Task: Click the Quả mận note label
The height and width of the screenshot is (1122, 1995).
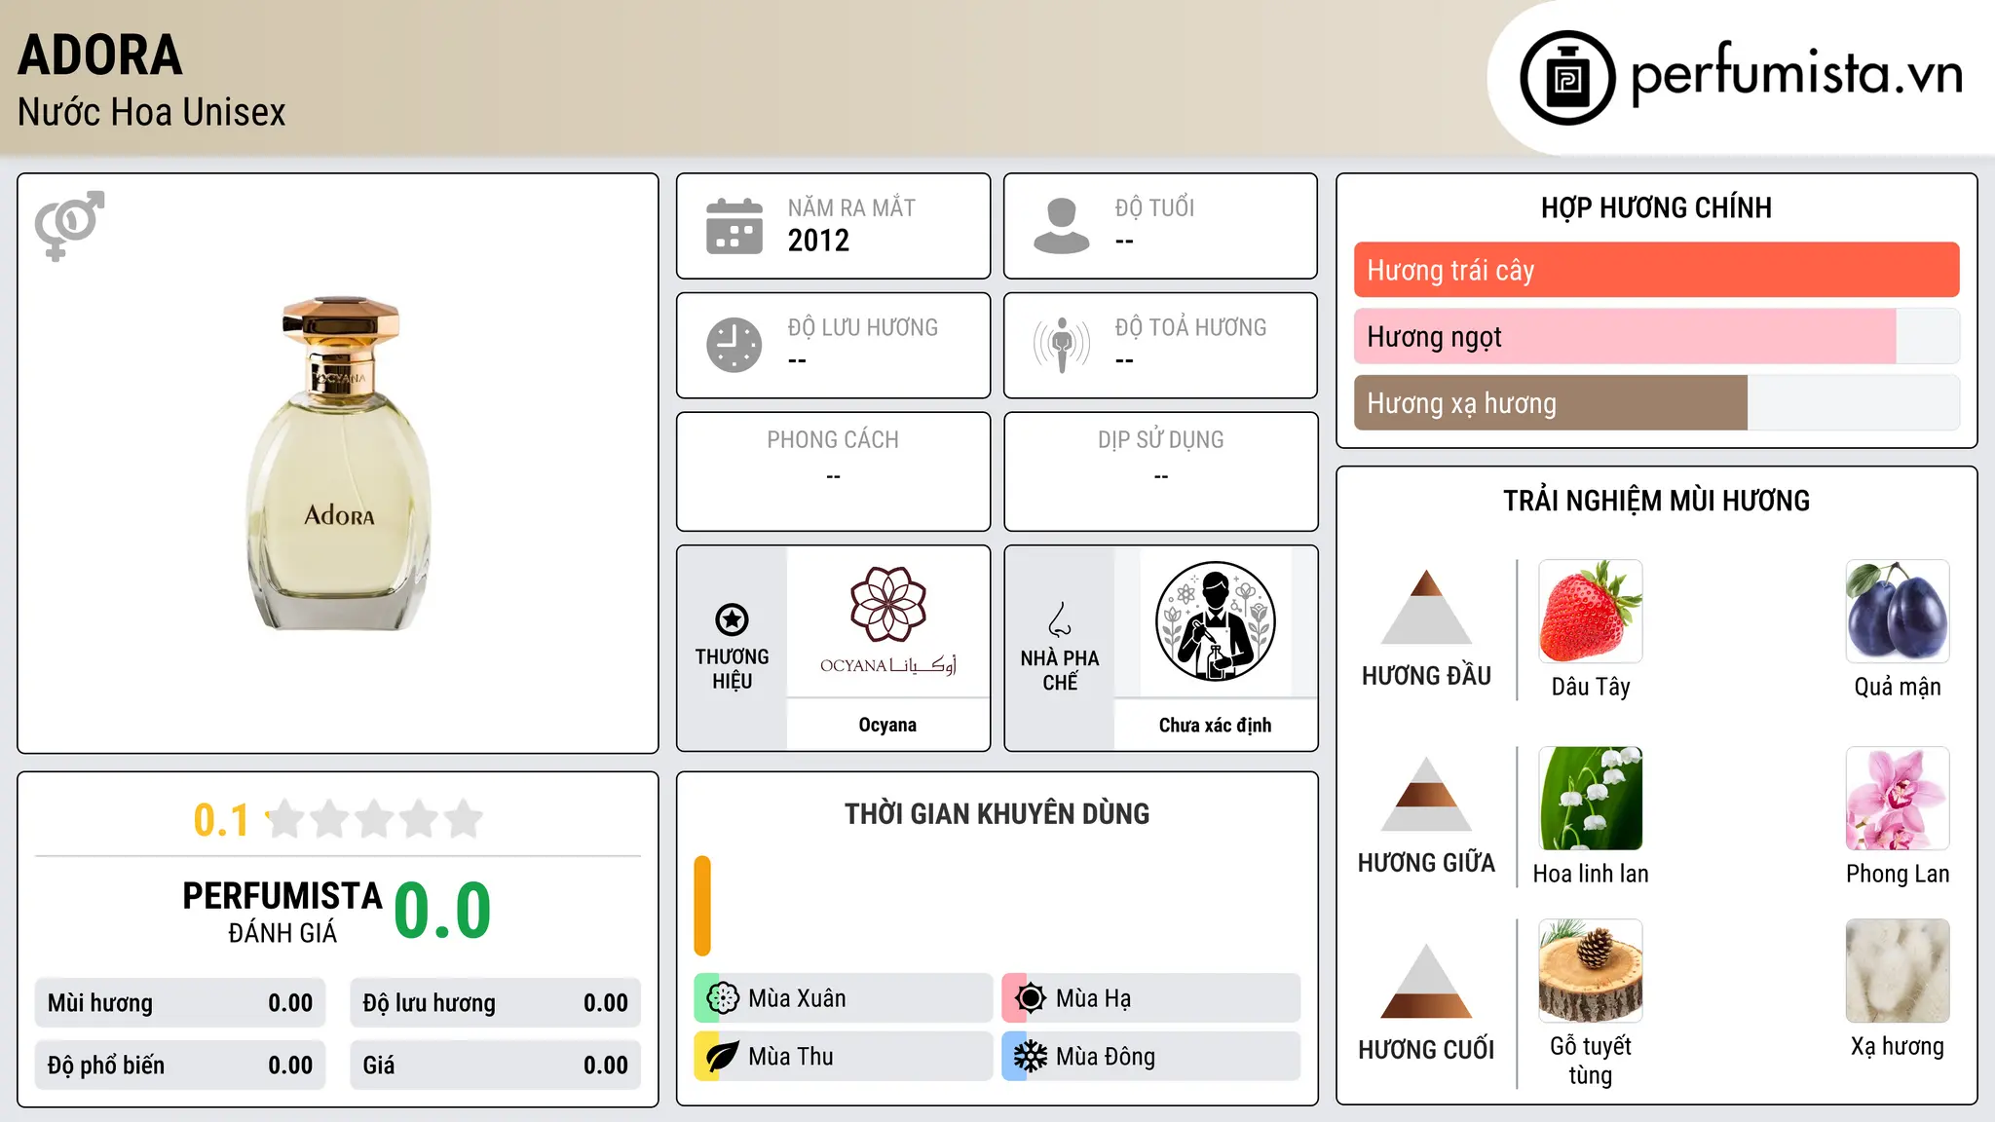Action: pyautogui.click(x=1897, y=687)
